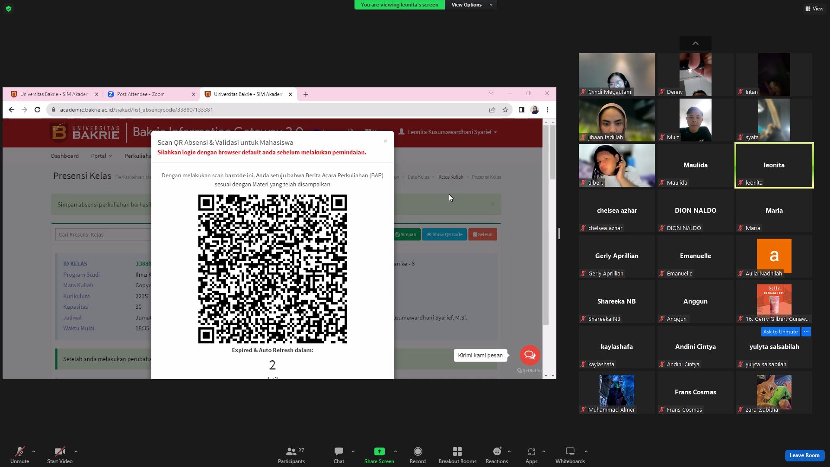Expand chat options arrow next to Chat
830x467 pixels.
[353, 451]
